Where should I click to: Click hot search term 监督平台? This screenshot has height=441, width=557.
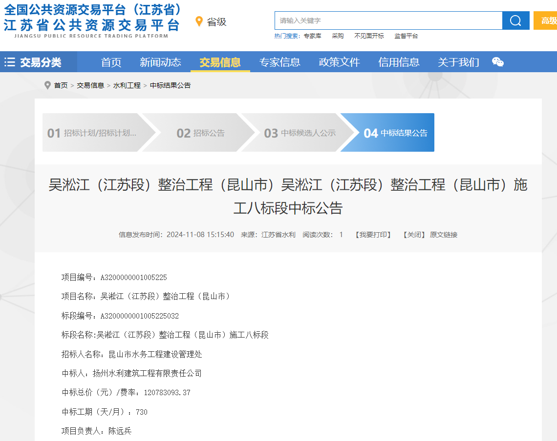click(406, 36)
